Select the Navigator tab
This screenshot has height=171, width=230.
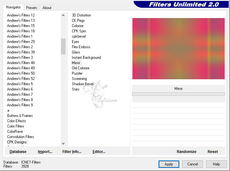tap(13, 7)
